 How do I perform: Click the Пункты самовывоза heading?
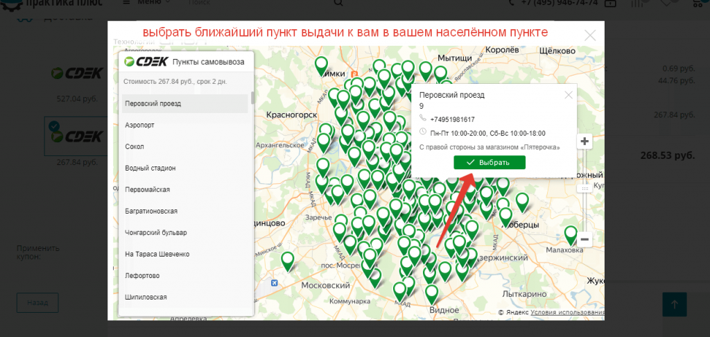pyautogui.click(x=208, y=62)
